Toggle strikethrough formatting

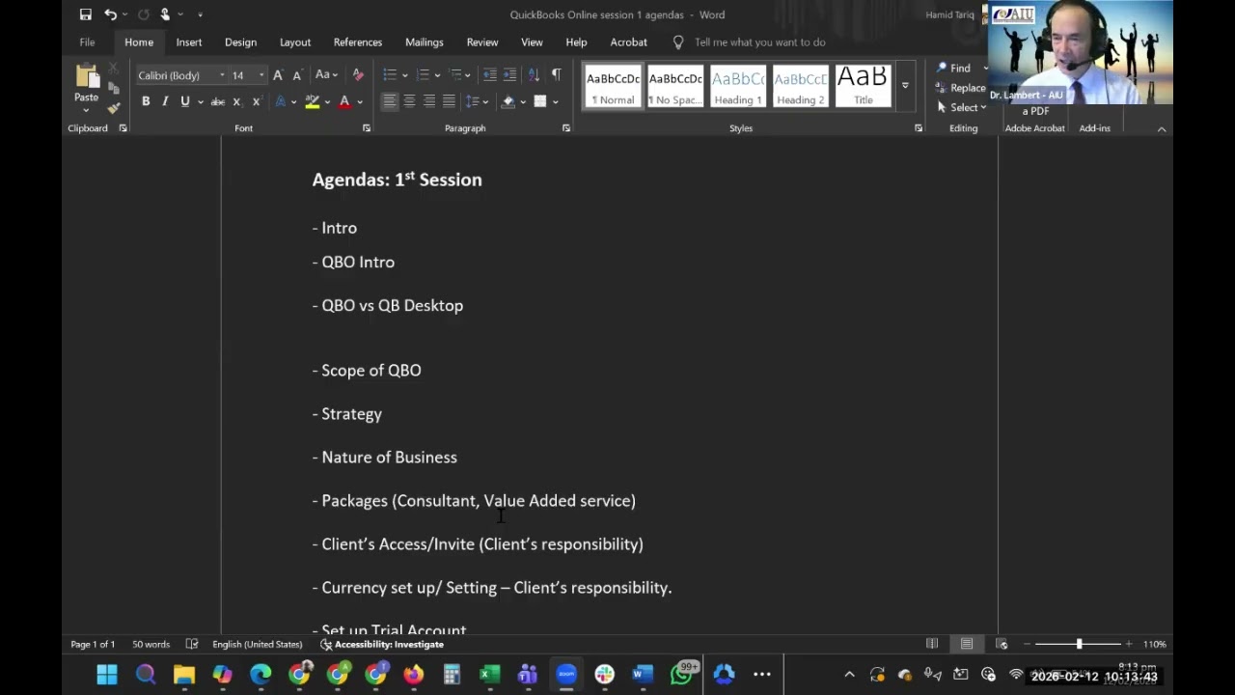click(218, 101)
